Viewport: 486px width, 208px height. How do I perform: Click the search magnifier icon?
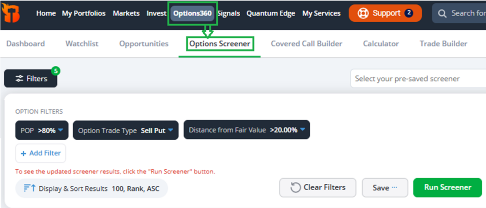tap(442, 13)
